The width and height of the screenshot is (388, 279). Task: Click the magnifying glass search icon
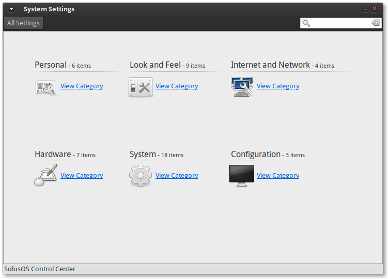[x=306, y=23]
